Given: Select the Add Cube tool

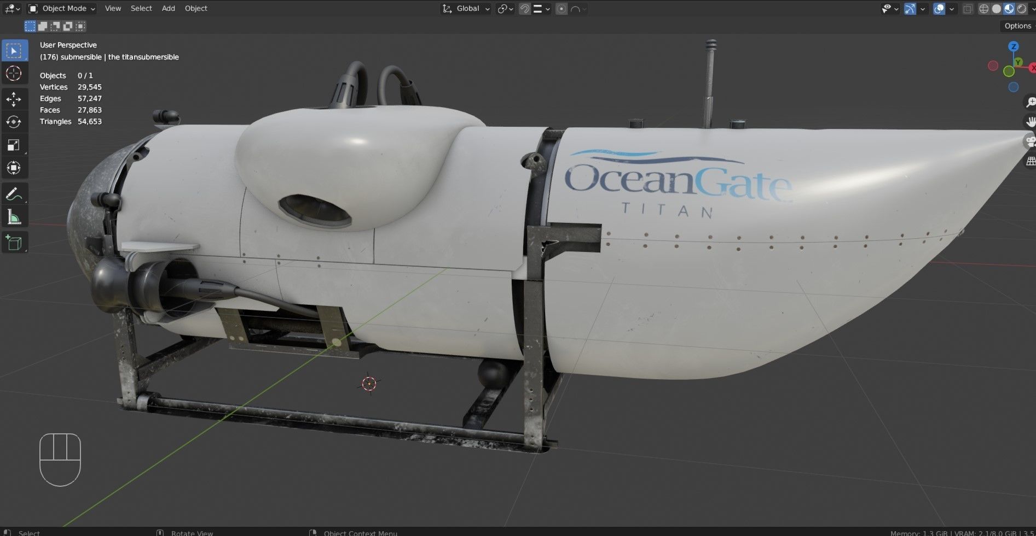Looking at the screenshot, I should pyautogui.click(x=14, y=243).
